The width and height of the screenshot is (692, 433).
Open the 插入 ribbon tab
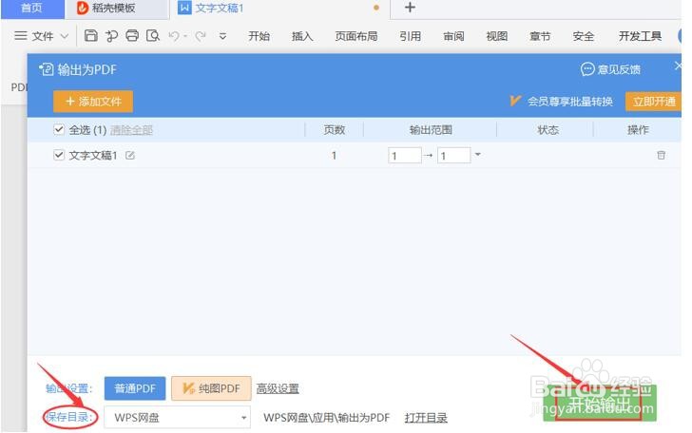coord(302,36)
